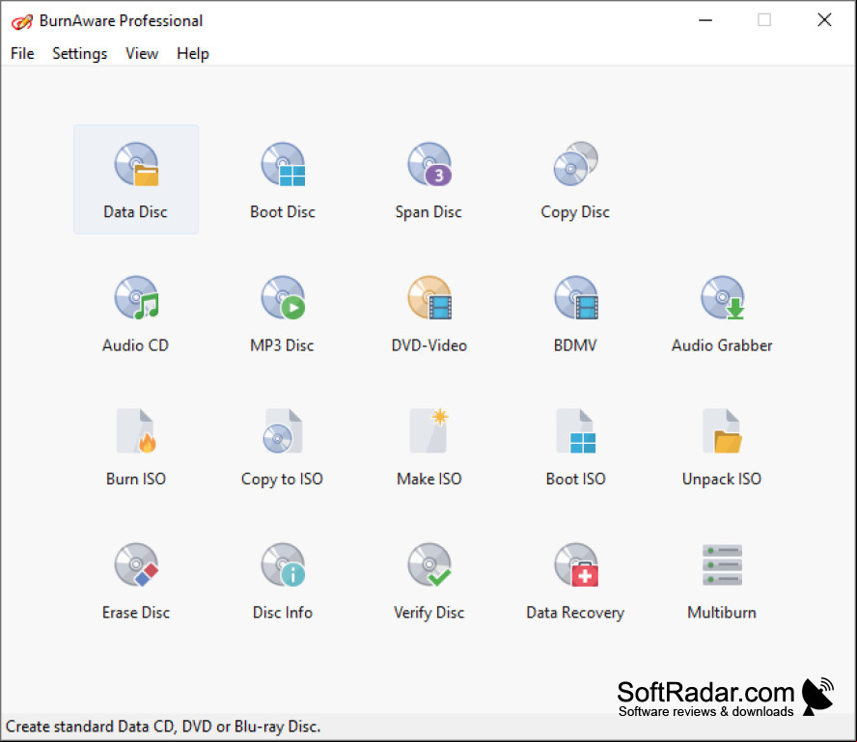
Task: Open the File menu
Action: [22, 53]
